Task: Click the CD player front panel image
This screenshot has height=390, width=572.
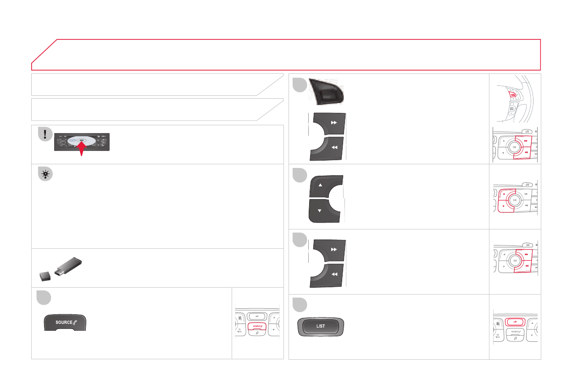Action: 82,142
